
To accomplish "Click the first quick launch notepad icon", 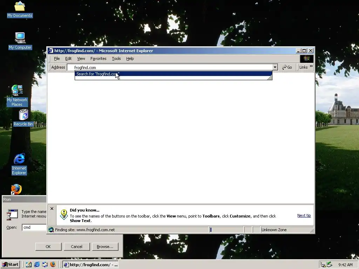I will 29,264.
